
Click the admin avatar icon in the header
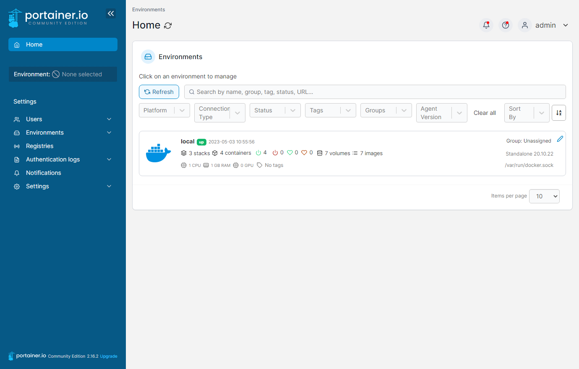coord(524,25)
